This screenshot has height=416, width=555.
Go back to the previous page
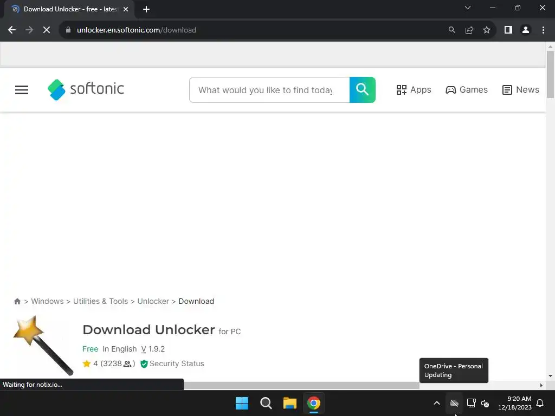coord(12,30)
